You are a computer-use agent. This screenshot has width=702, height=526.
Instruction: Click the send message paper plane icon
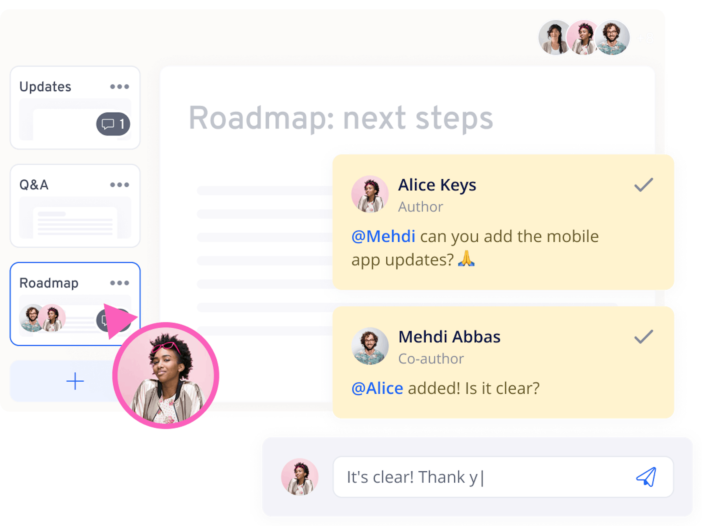(x=646, y=477)
